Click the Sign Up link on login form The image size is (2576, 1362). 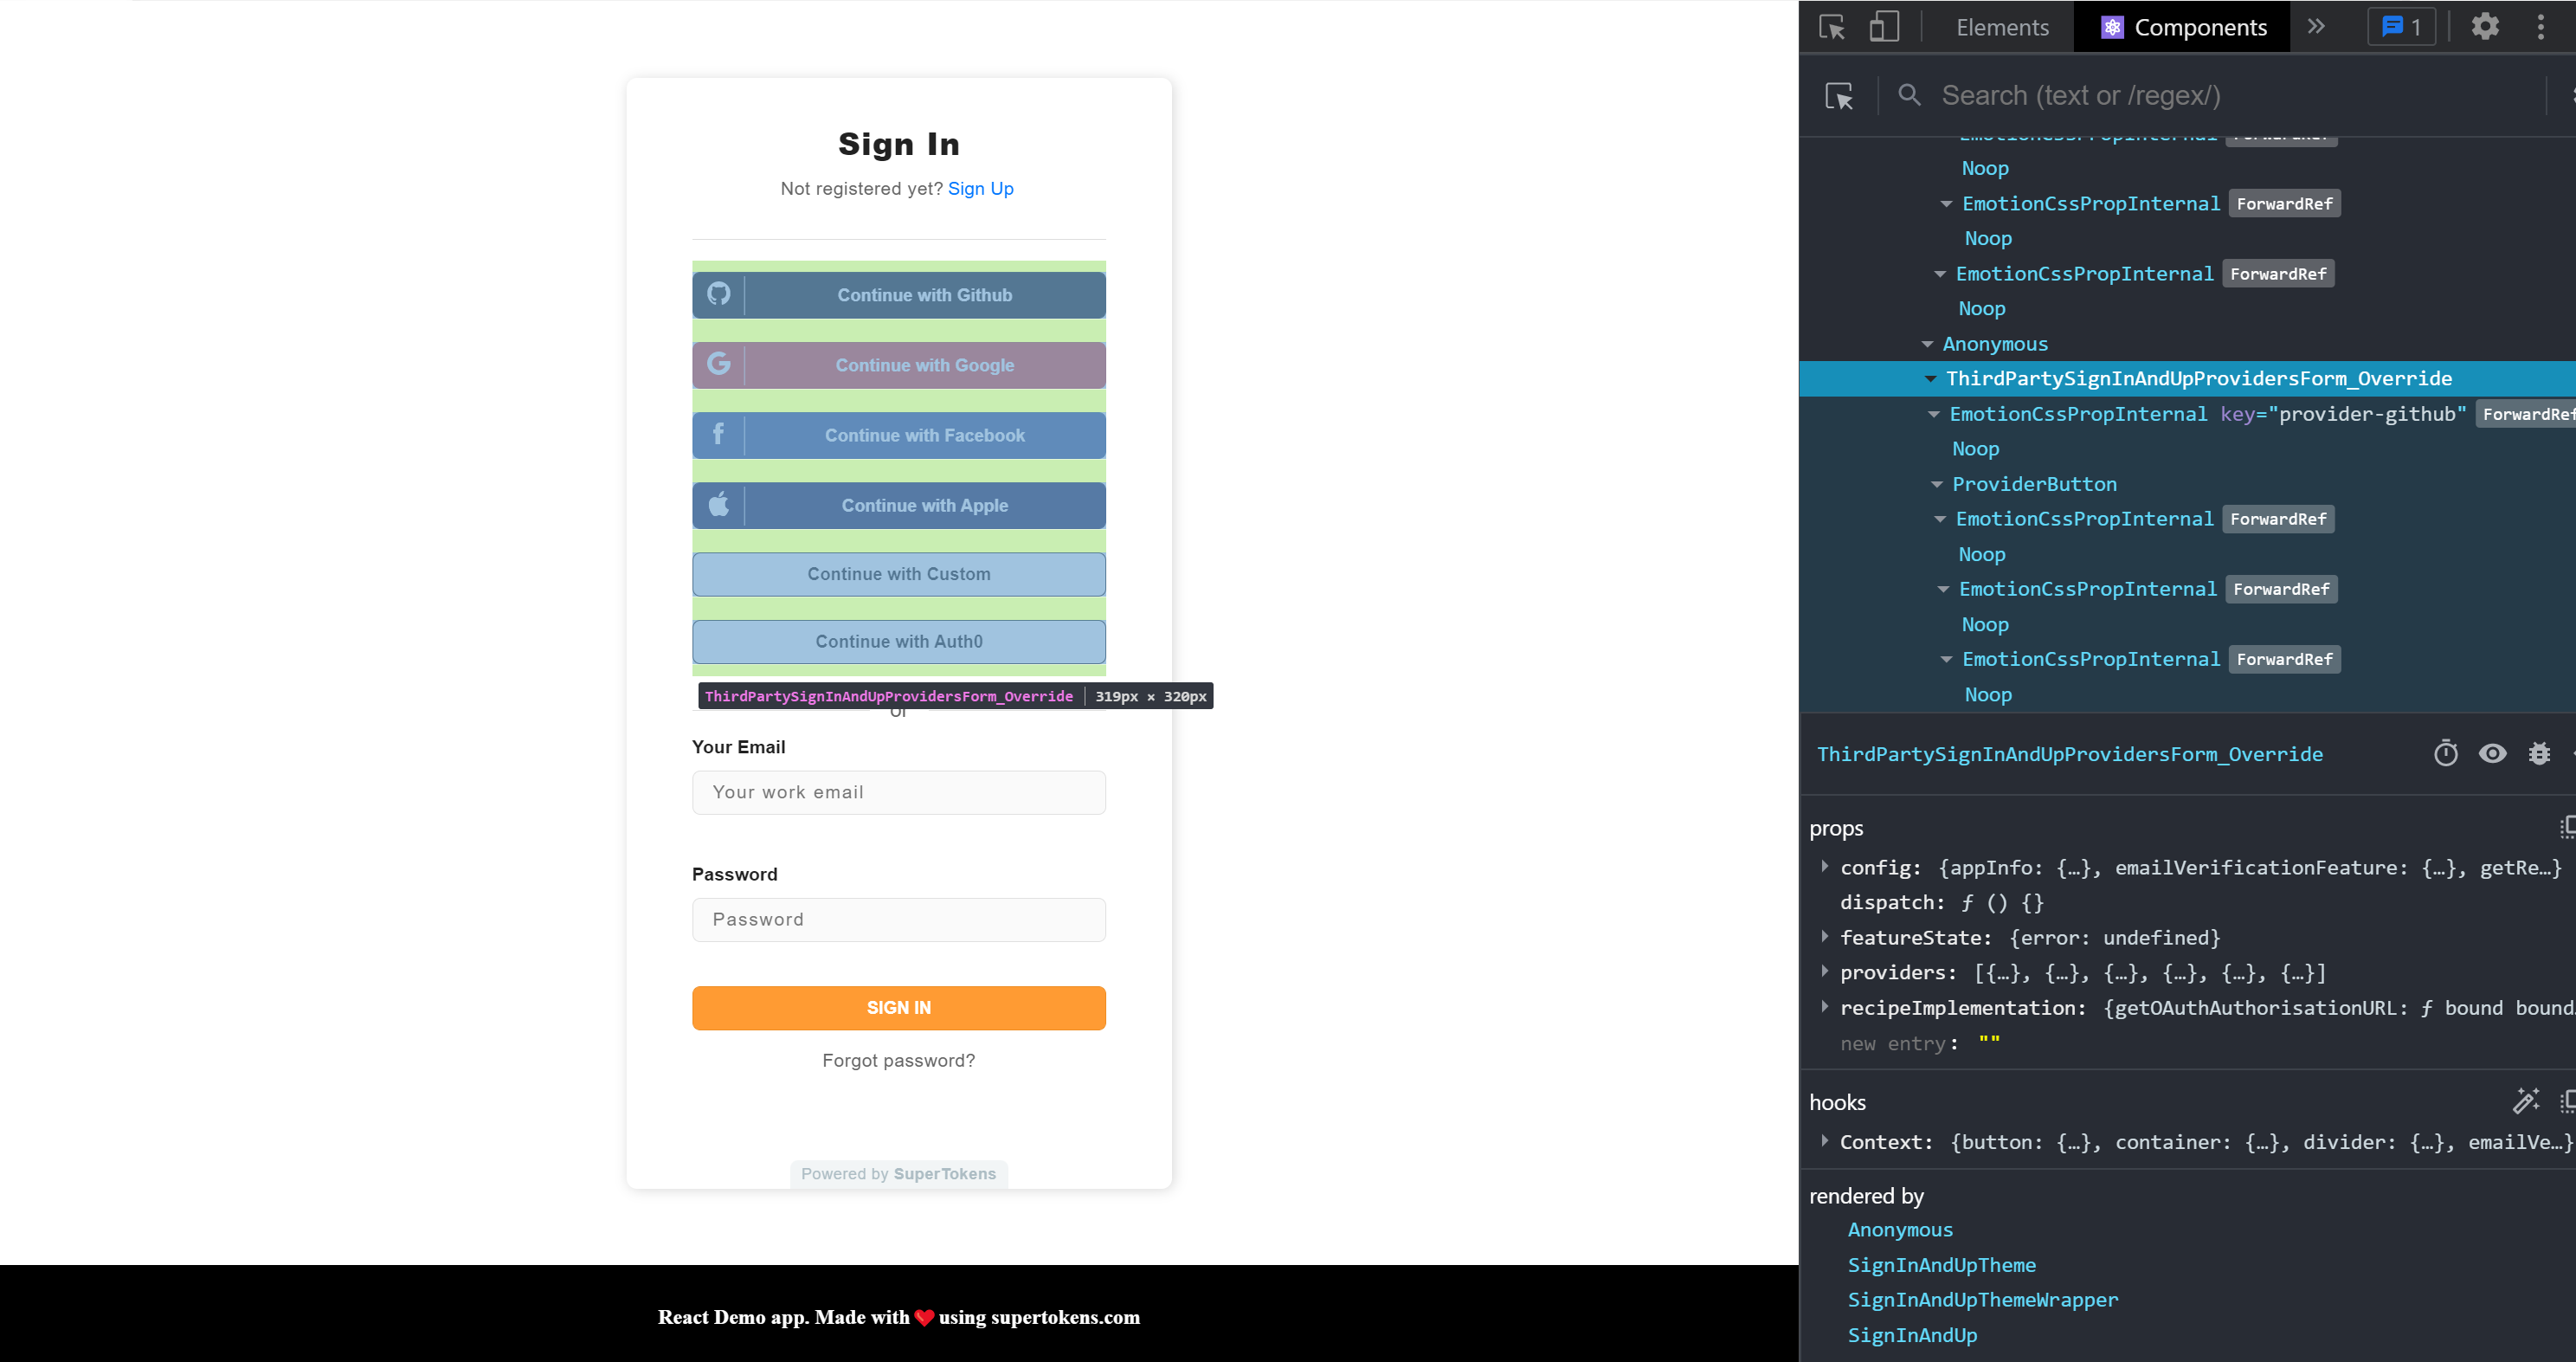[982, 188]
